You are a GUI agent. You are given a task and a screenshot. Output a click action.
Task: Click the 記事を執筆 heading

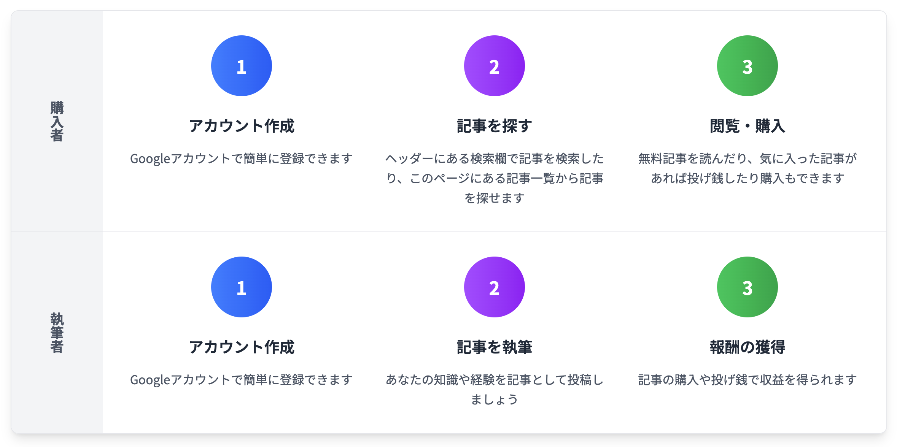(x=494, y=347)
